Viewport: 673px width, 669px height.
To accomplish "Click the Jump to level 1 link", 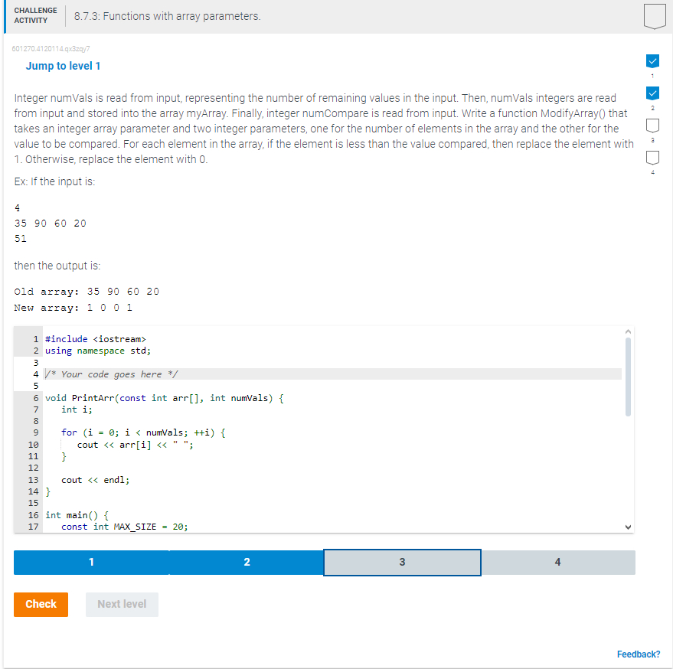I will tap(63, 66).
